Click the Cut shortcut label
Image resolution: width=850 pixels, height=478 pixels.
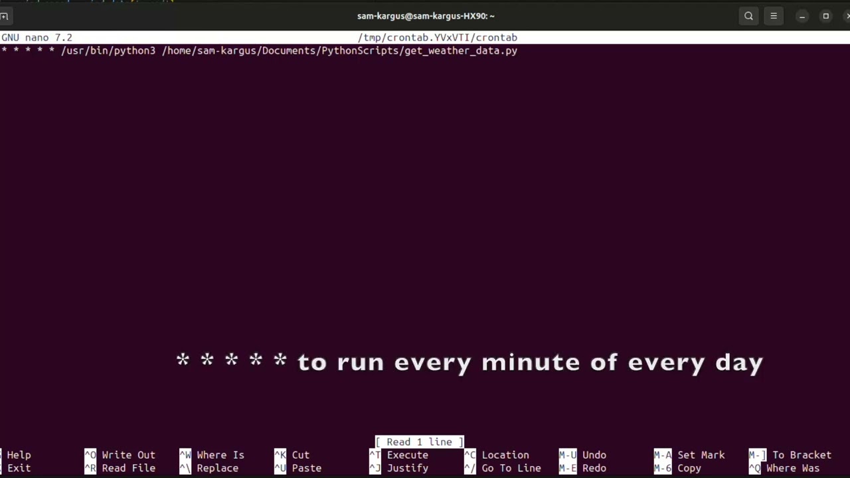[300, 455]
